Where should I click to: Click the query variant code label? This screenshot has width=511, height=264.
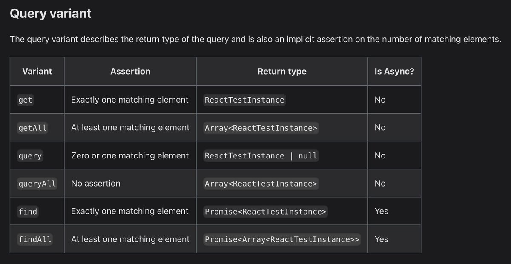pos(30,156)
